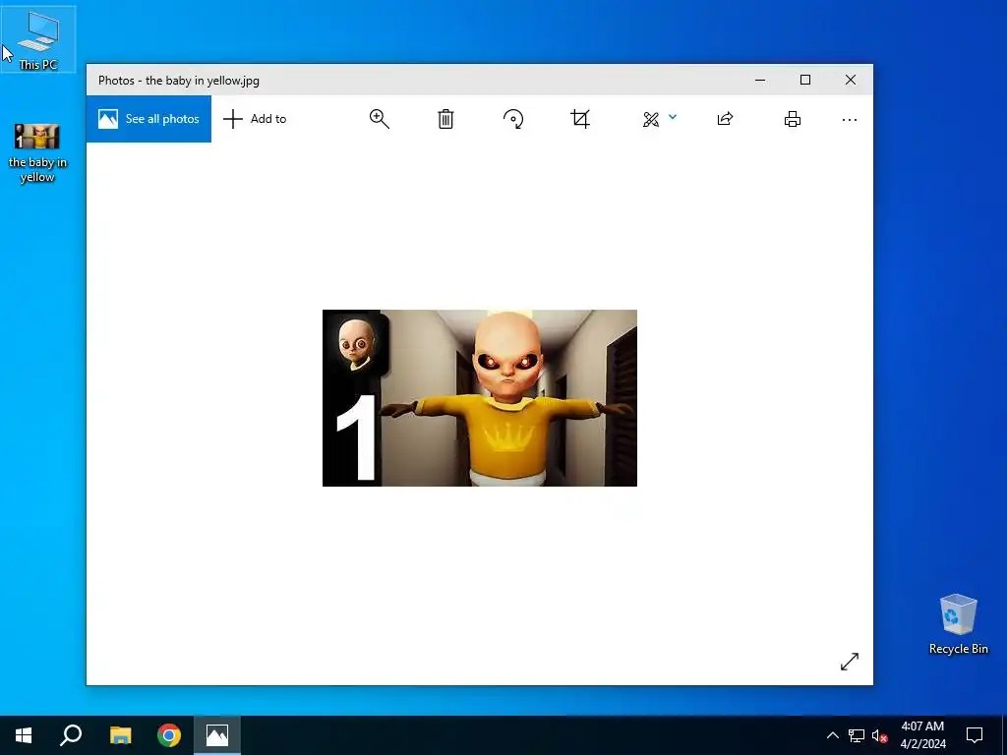Open the crop tool
The height and width of the screenshot is (755, 1007).
click(x=580, y=119)
